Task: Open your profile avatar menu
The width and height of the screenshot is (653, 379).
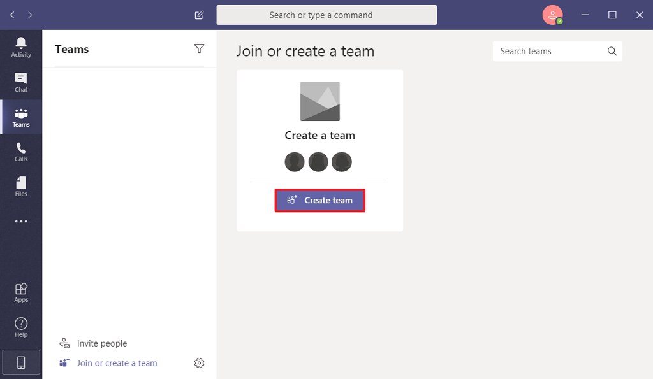Action: pos(552,15)
